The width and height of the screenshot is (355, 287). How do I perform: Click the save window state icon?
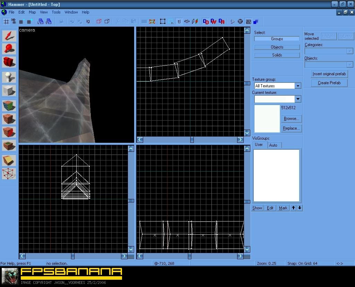pos(49,21)
